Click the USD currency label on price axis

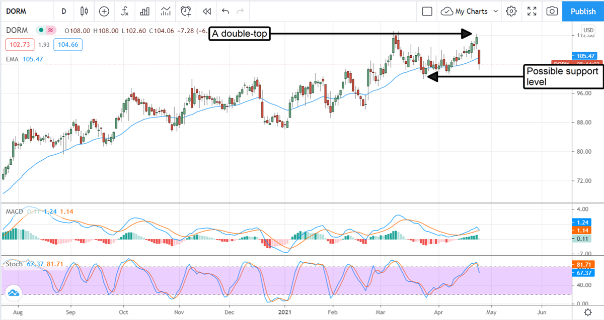pyautogui.click(x=587, y=30)
